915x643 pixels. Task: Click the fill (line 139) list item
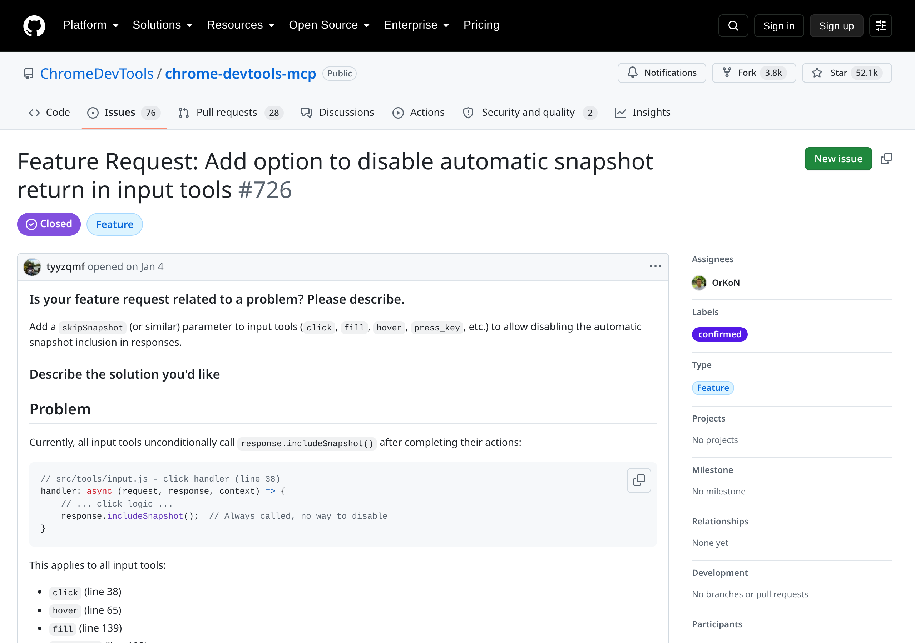(x=86, y=628)
